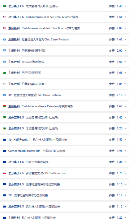Click the Brazil flag on the 2.20 odds row

click(x=4, y=128)
